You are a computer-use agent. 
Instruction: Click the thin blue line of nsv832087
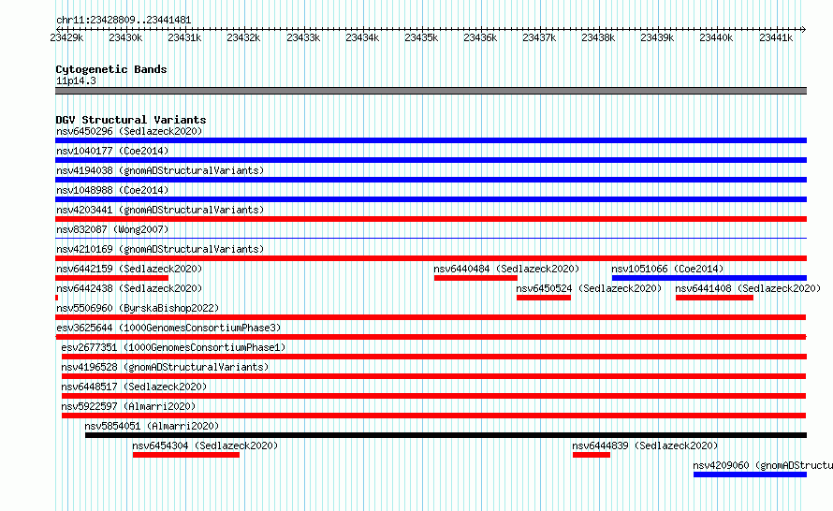click(431, 238)
